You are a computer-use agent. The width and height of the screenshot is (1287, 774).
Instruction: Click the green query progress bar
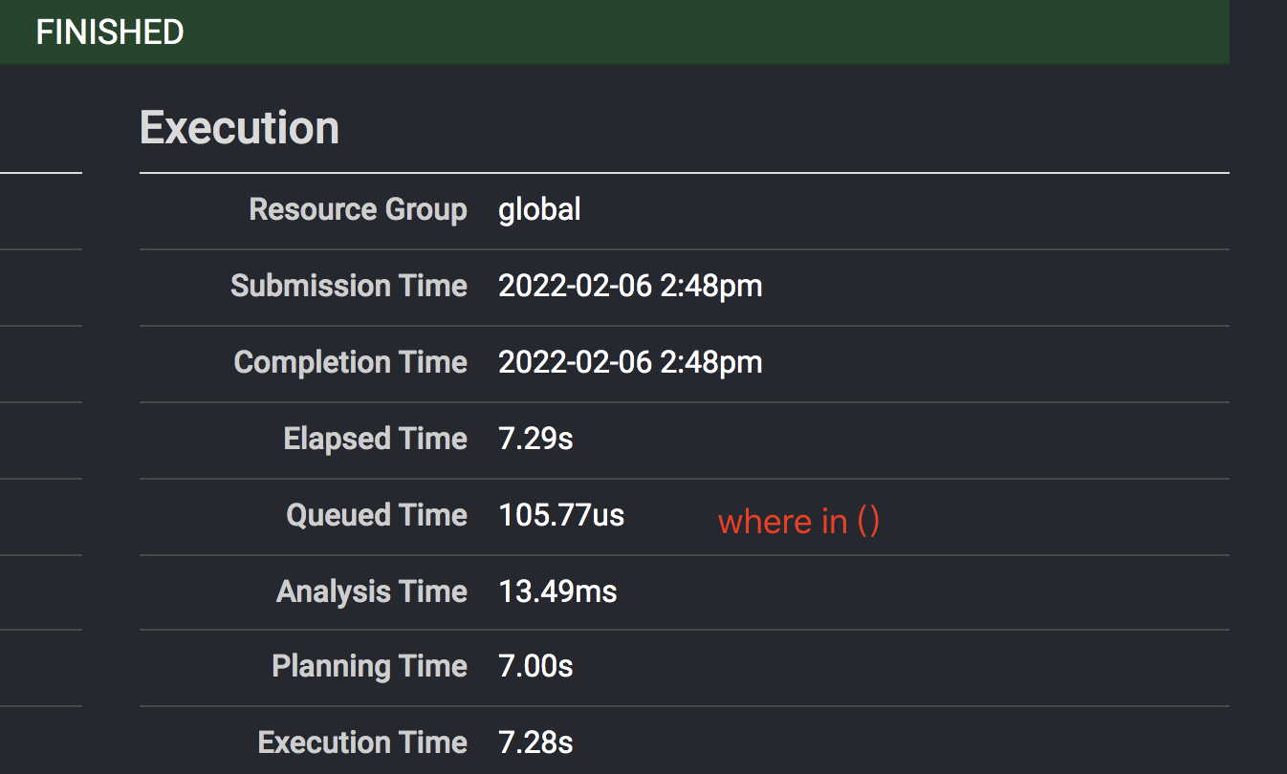(669, 32)
